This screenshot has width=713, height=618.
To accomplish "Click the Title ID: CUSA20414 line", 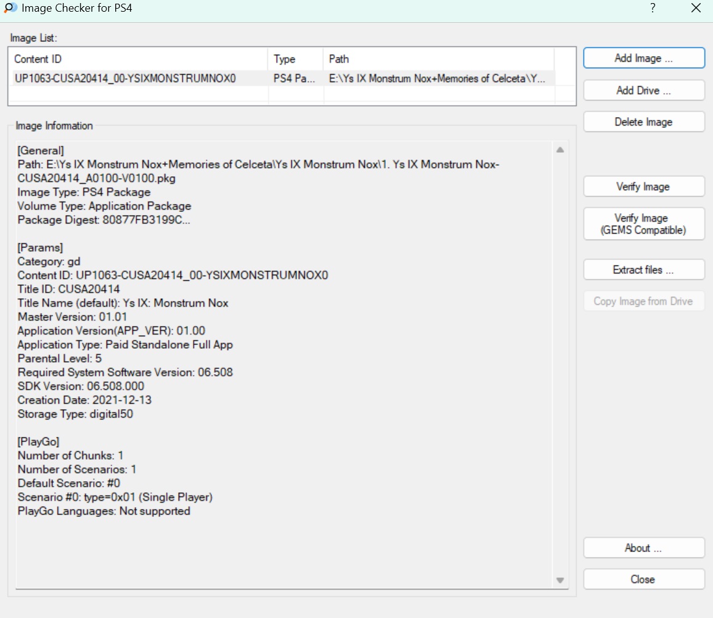I will click(69, 289).
